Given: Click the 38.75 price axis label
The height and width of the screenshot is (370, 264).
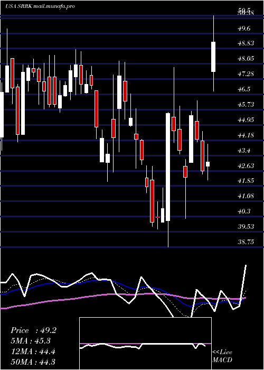Looking at the screenshot, I should [246, 242].
